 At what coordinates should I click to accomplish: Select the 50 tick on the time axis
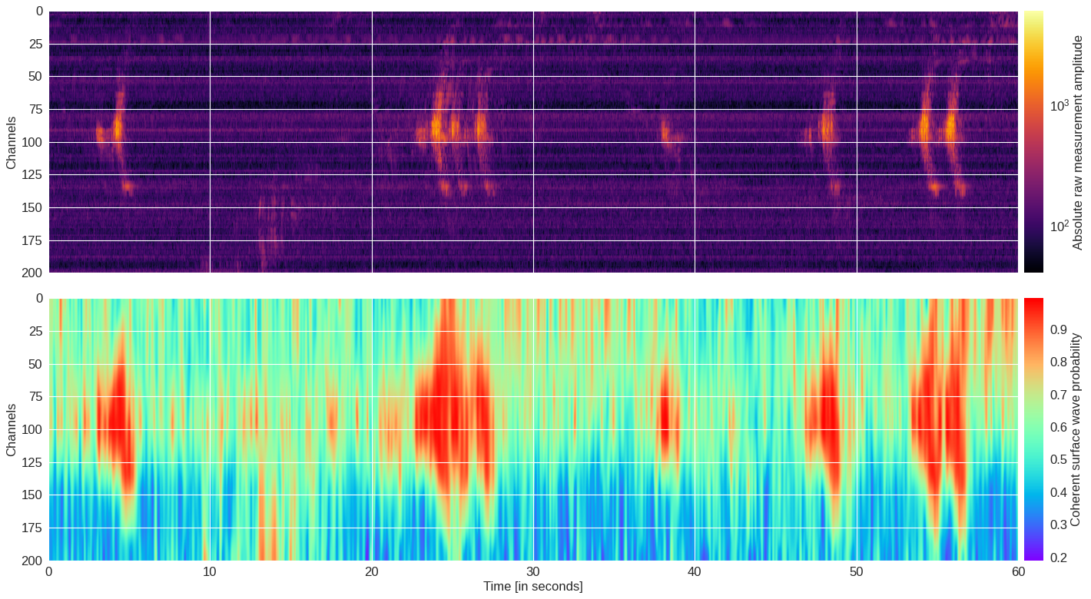856,572
